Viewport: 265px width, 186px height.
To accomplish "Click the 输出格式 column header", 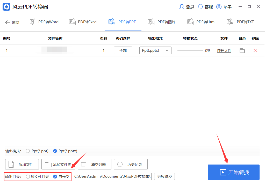I will point(155,38).
